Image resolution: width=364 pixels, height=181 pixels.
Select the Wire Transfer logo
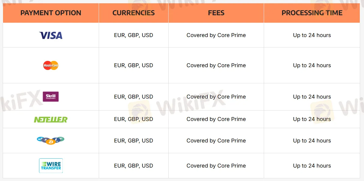pos(51,166)
